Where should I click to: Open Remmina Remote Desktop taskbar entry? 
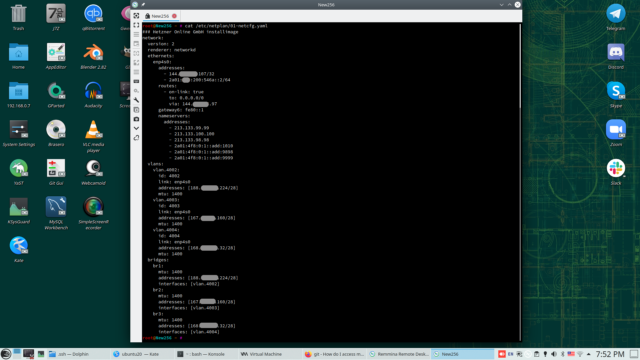tap(399, 354)
